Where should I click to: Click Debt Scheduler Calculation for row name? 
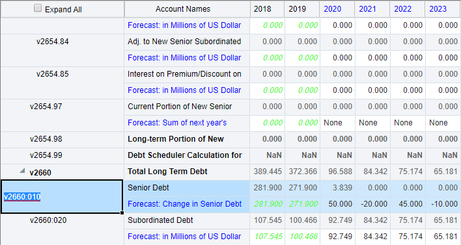(185, 155)
